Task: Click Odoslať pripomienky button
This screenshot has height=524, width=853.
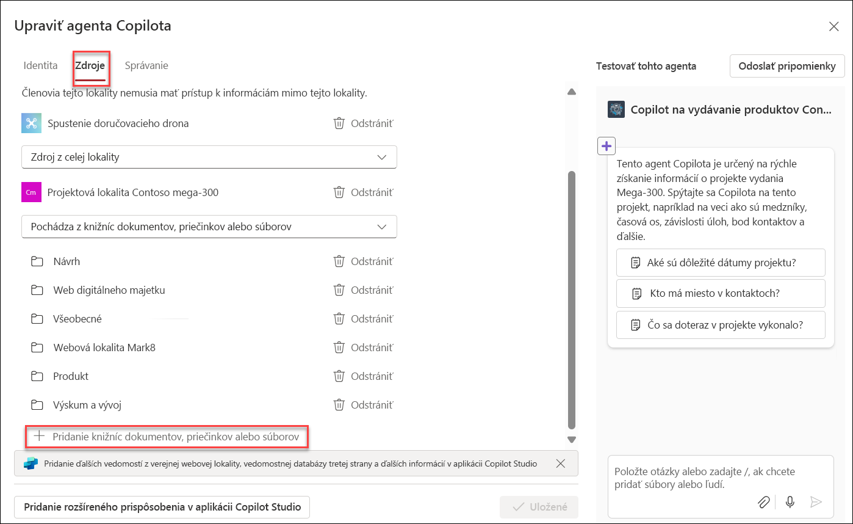Action: [787, 66]
